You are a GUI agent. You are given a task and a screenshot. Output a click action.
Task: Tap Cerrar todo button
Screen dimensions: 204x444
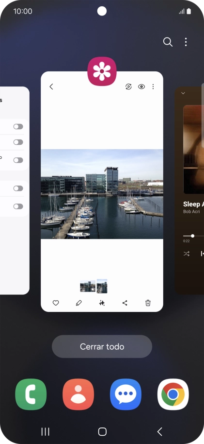tap(102, 346)
